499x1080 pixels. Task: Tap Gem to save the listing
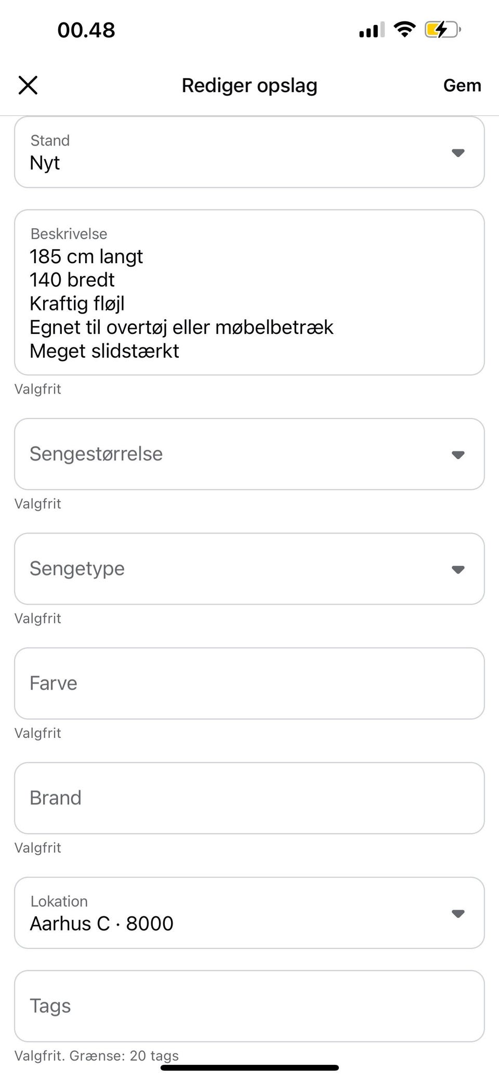tap(462, 85)
